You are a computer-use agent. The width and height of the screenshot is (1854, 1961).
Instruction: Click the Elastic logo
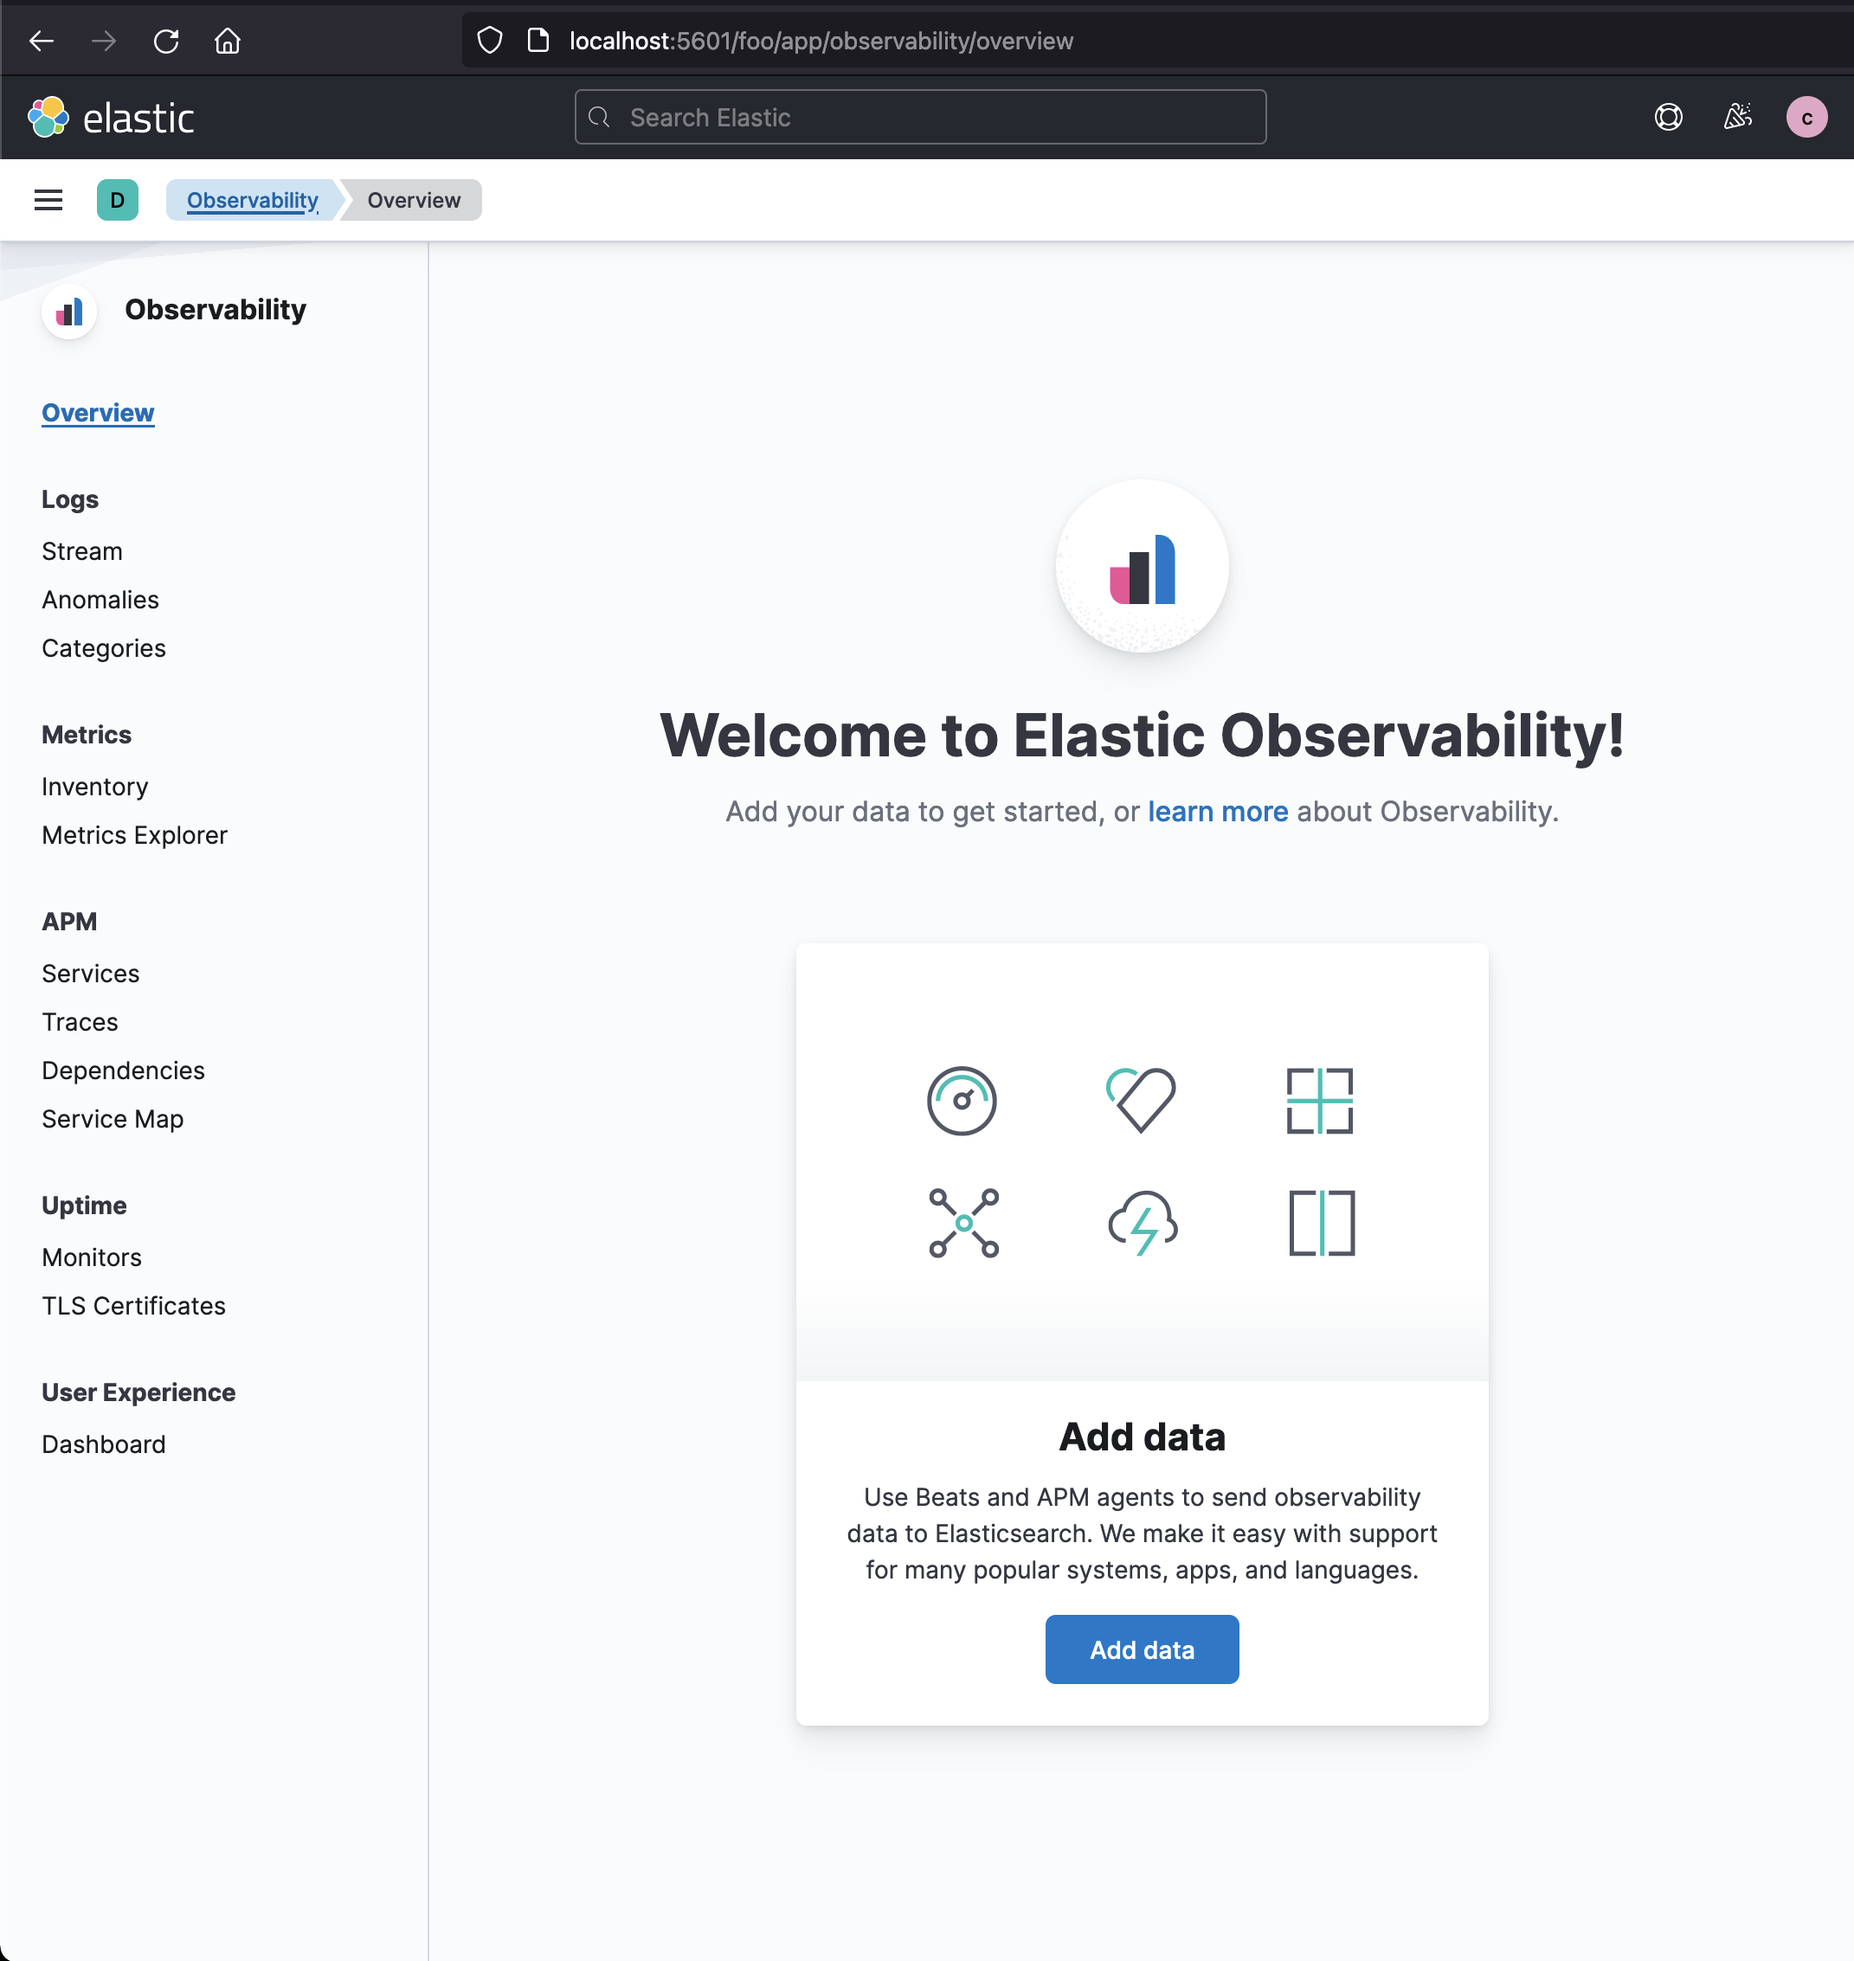111,118
